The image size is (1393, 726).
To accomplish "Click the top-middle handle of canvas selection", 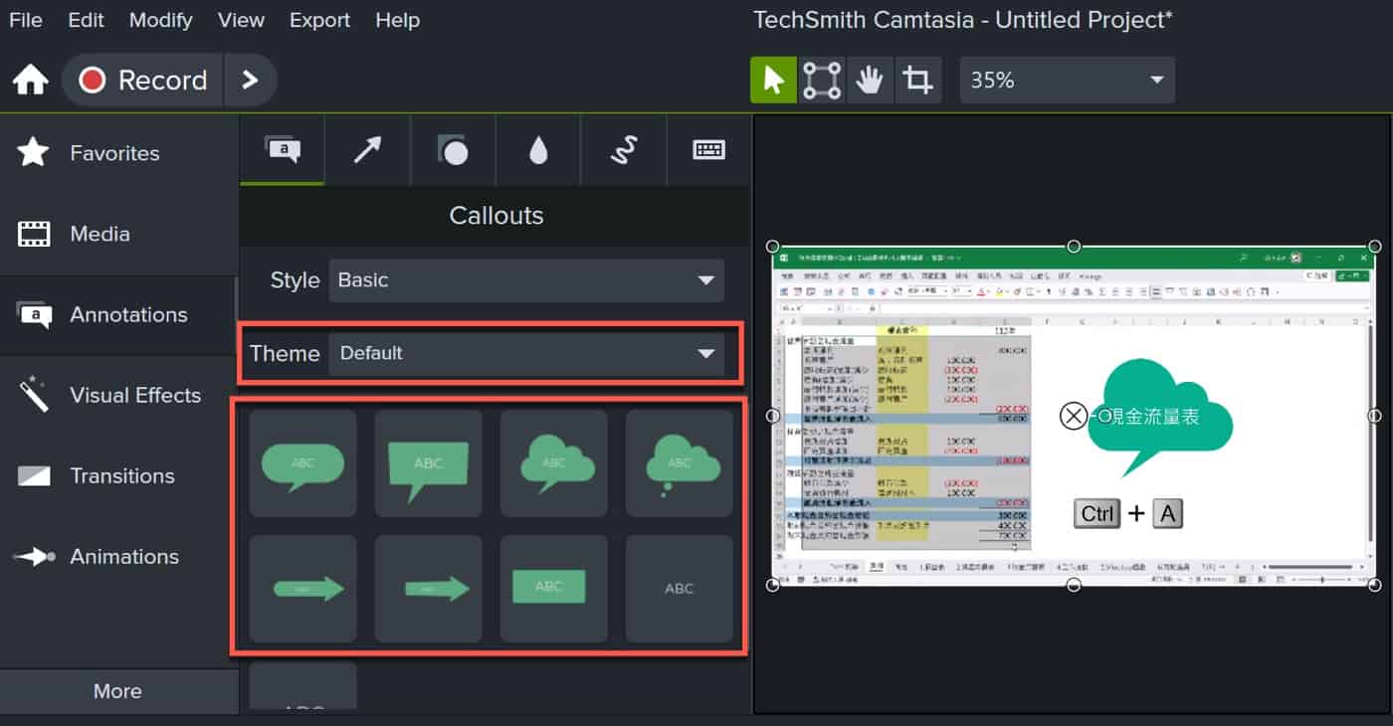I will (1074, 246).
